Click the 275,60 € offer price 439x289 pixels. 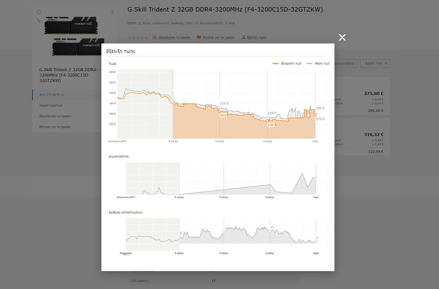click(x=374, y=93)
